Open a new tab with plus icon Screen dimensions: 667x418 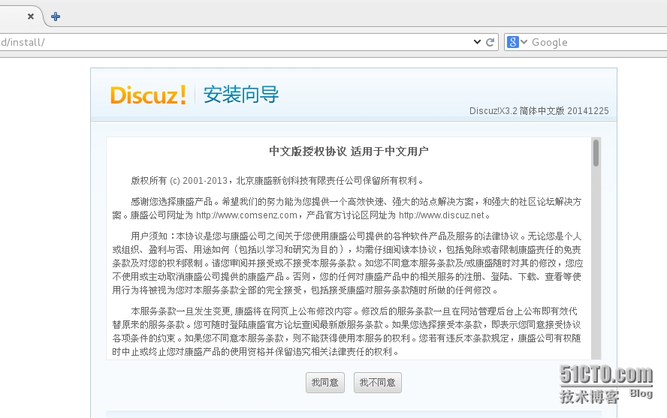[x=56, y=17]
